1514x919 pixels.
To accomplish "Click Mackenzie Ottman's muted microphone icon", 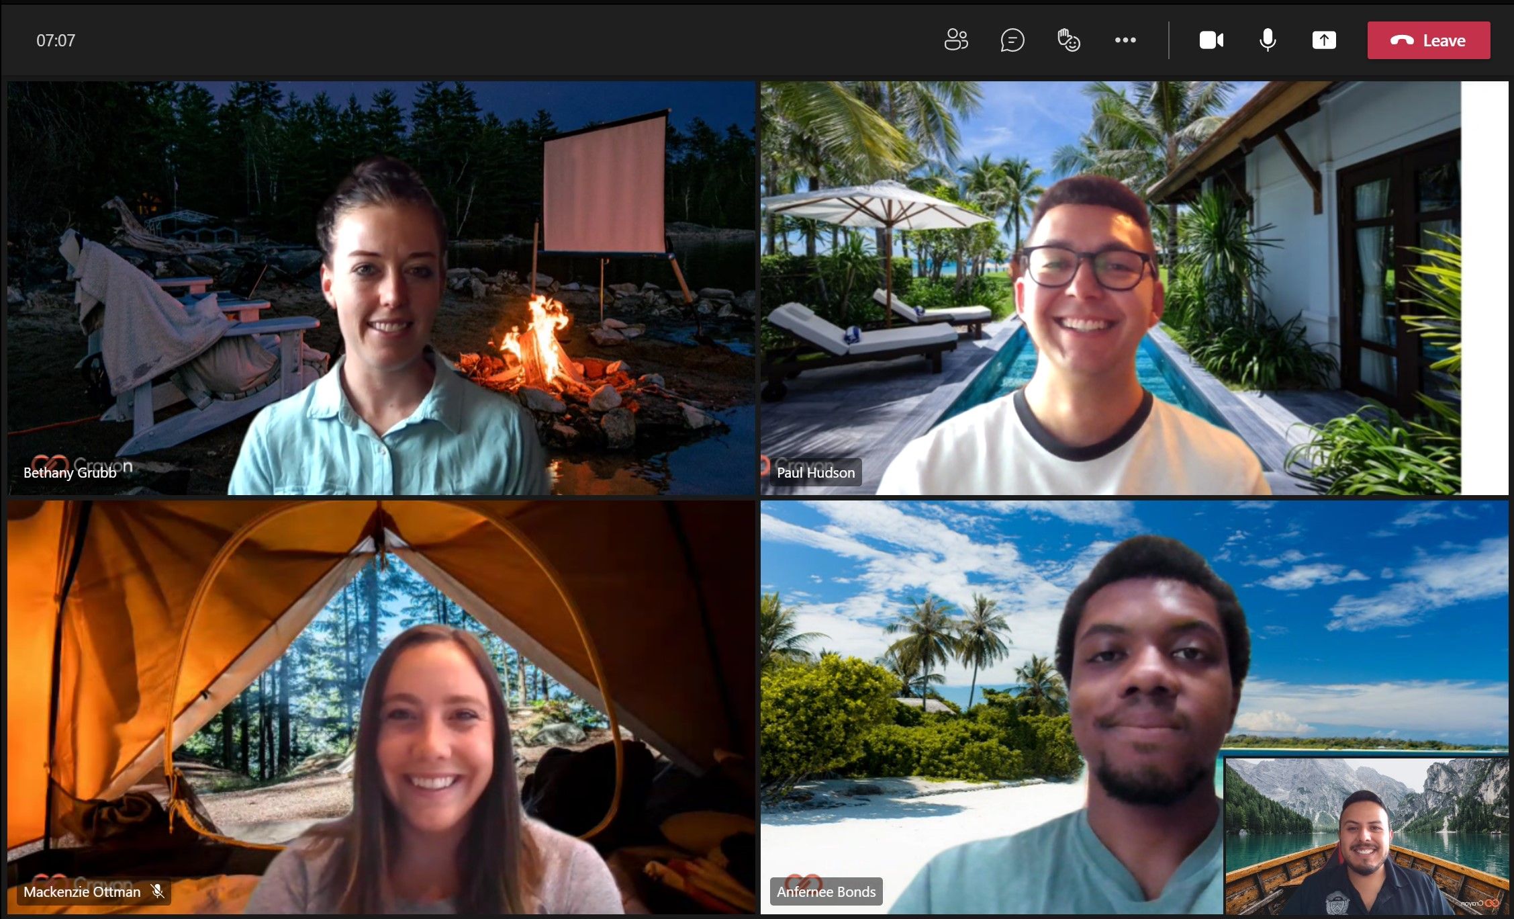I will point(158,892).
